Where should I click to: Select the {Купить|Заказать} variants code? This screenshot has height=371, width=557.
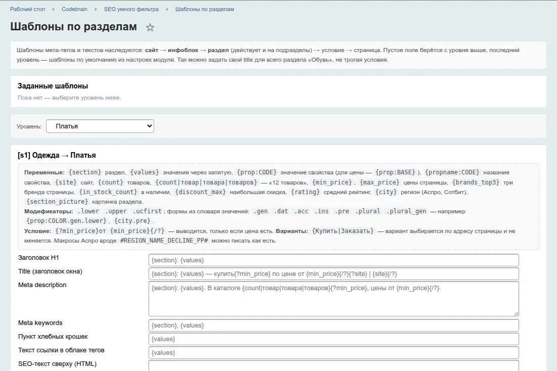(x=343, y=231)
